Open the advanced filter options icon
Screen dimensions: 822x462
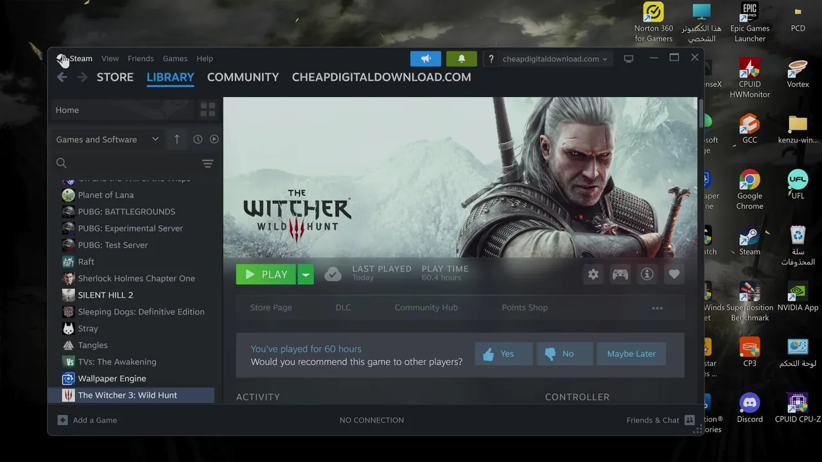[x=207, y=164]
